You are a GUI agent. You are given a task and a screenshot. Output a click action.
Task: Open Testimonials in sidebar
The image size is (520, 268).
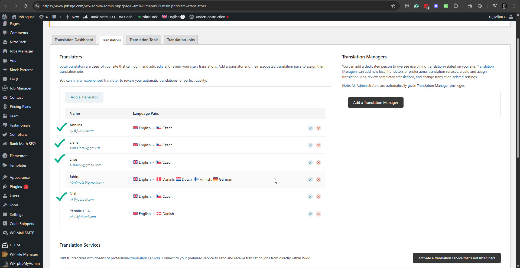pos(20,125)
